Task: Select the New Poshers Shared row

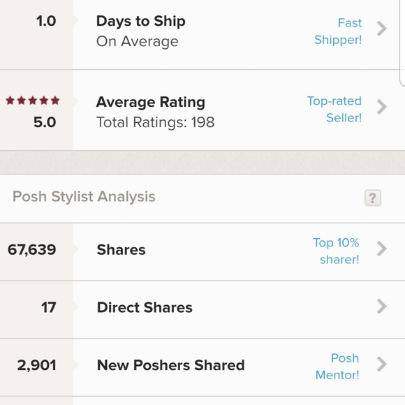Action: coord(202,367)
